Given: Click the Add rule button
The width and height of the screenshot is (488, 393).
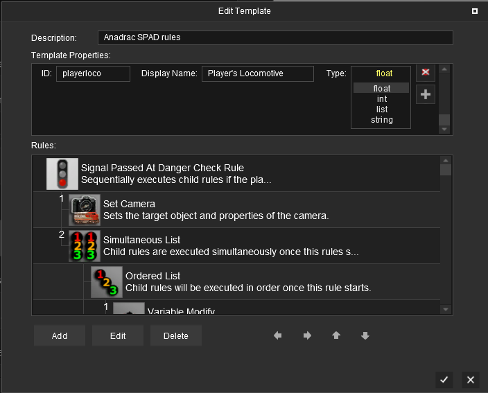Looking at the screenshot, I should coord(60,335).
